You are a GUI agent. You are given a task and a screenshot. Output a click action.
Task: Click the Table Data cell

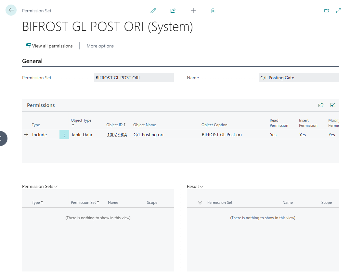click(82, 135)
